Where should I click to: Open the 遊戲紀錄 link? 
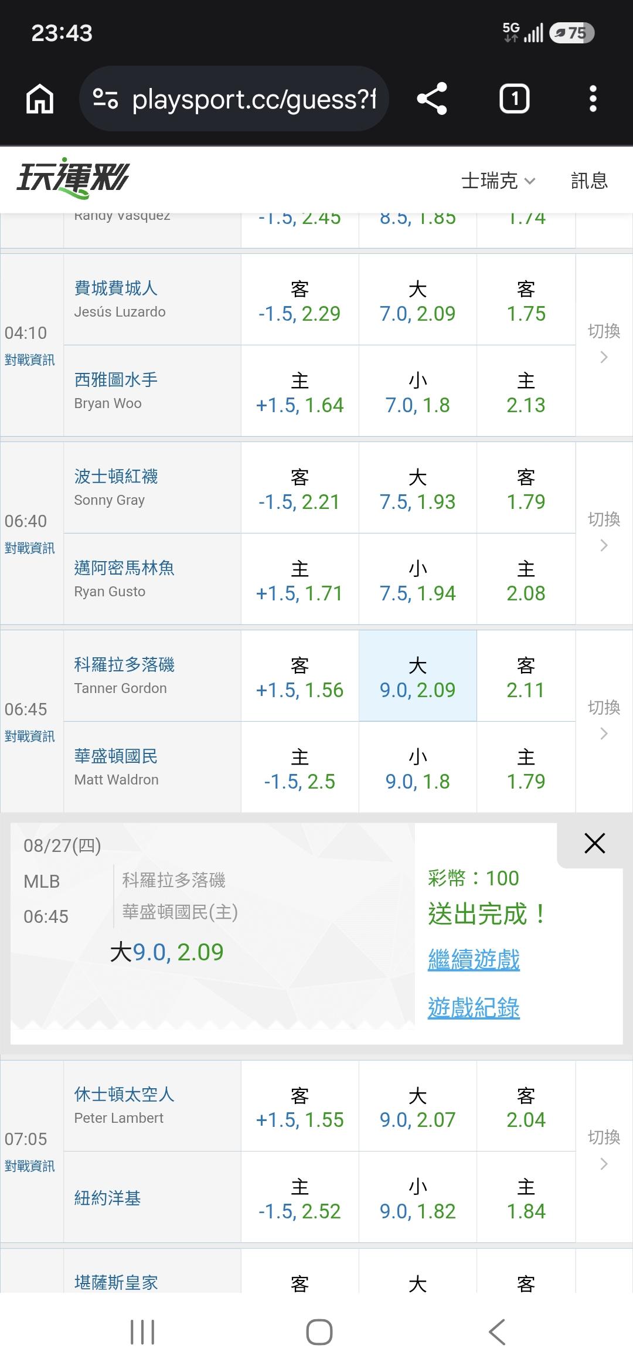pos(474,1008)
